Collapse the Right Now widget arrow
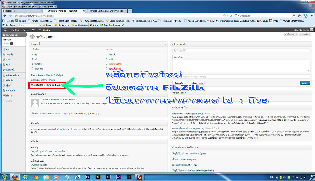This screenshot has width=315, height=181. click(165, 44)
